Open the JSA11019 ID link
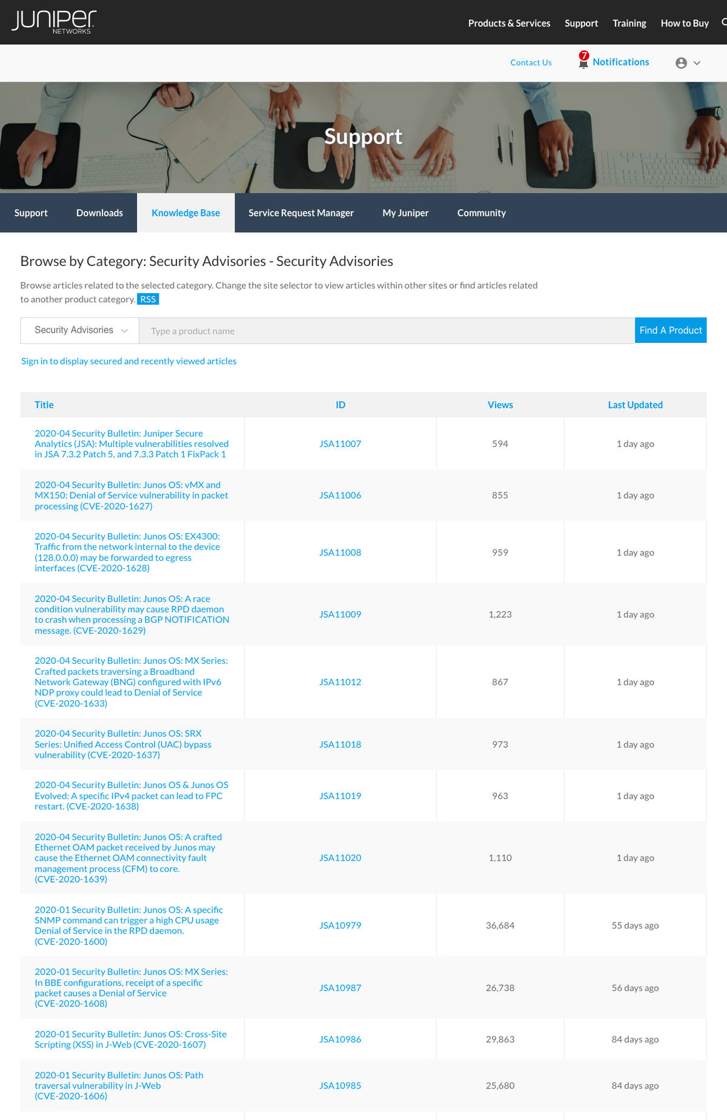727x1120 pixels. point(340,796)
